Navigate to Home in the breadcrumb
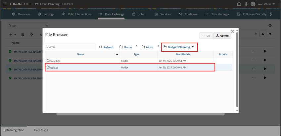The height and width of the screenshot is (136, 281). (126, 47)
